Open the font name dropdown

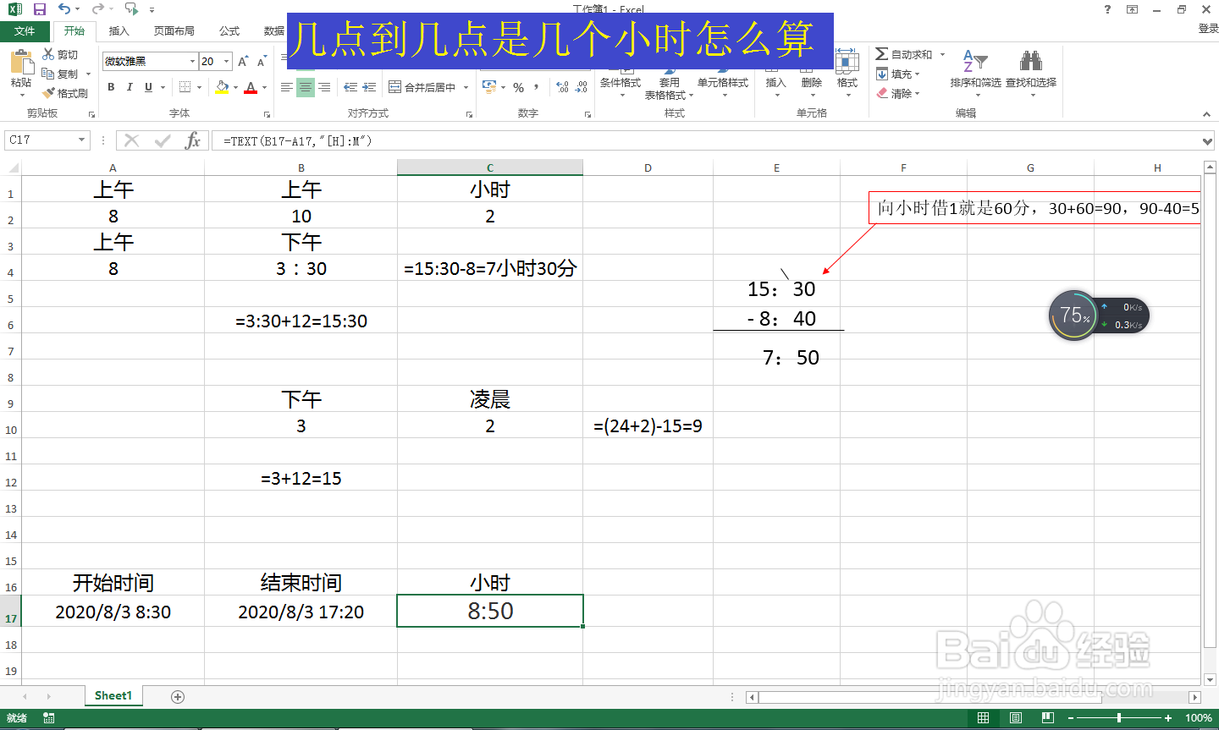click(192, 61)
